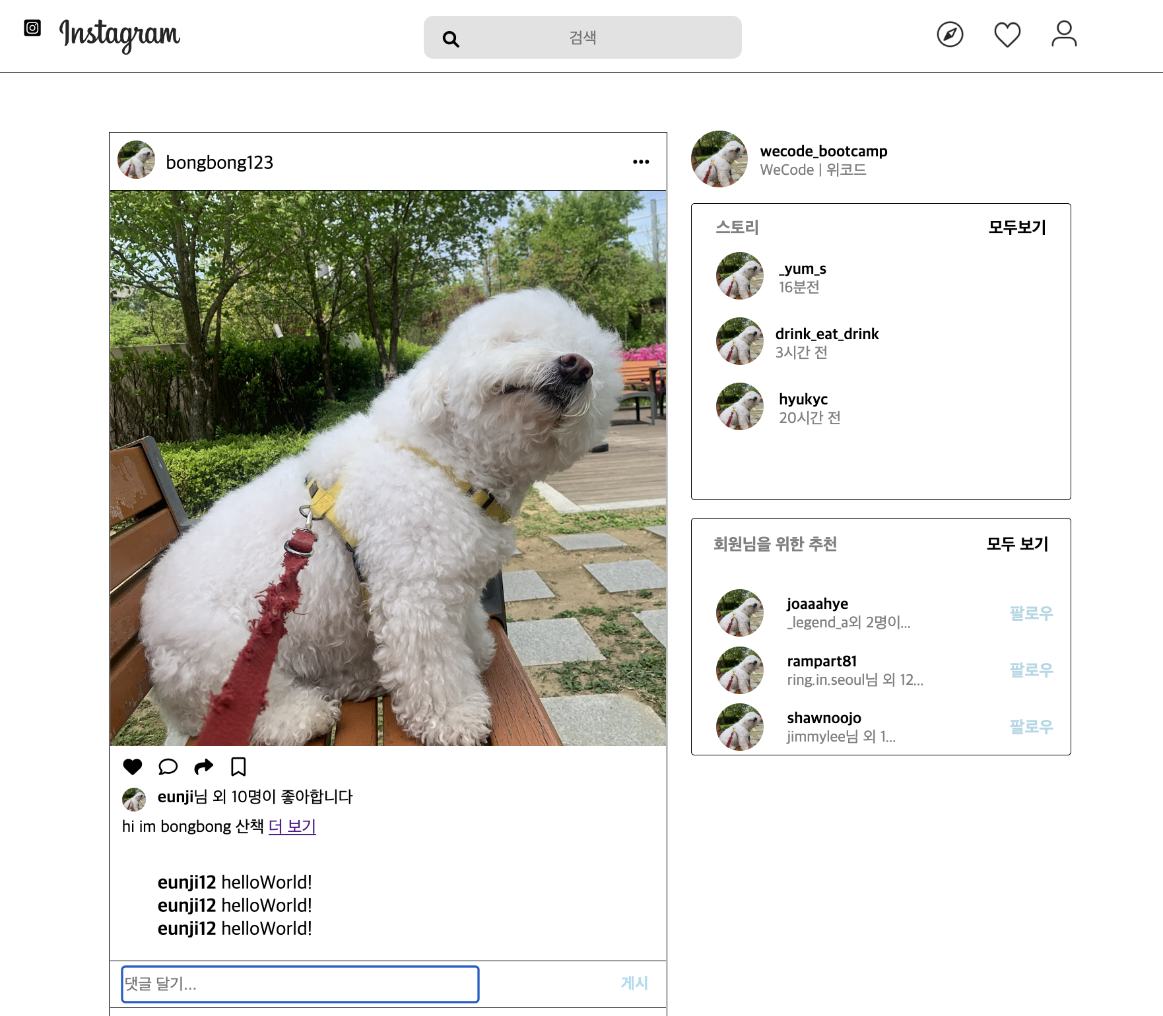Viewport: 1163px width, 1016px height.
Task: Click rampart81 avatar in recommendations
Action: [740, 670]
